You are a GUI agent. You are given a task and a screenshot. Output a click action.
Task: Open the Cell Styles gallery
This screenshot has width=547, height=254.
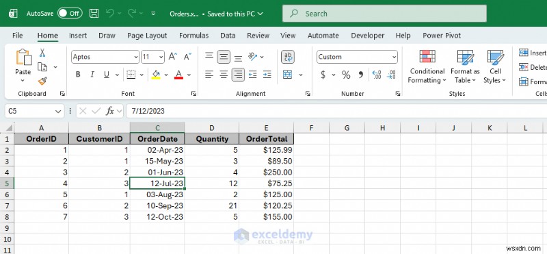[x=494, y=66]
